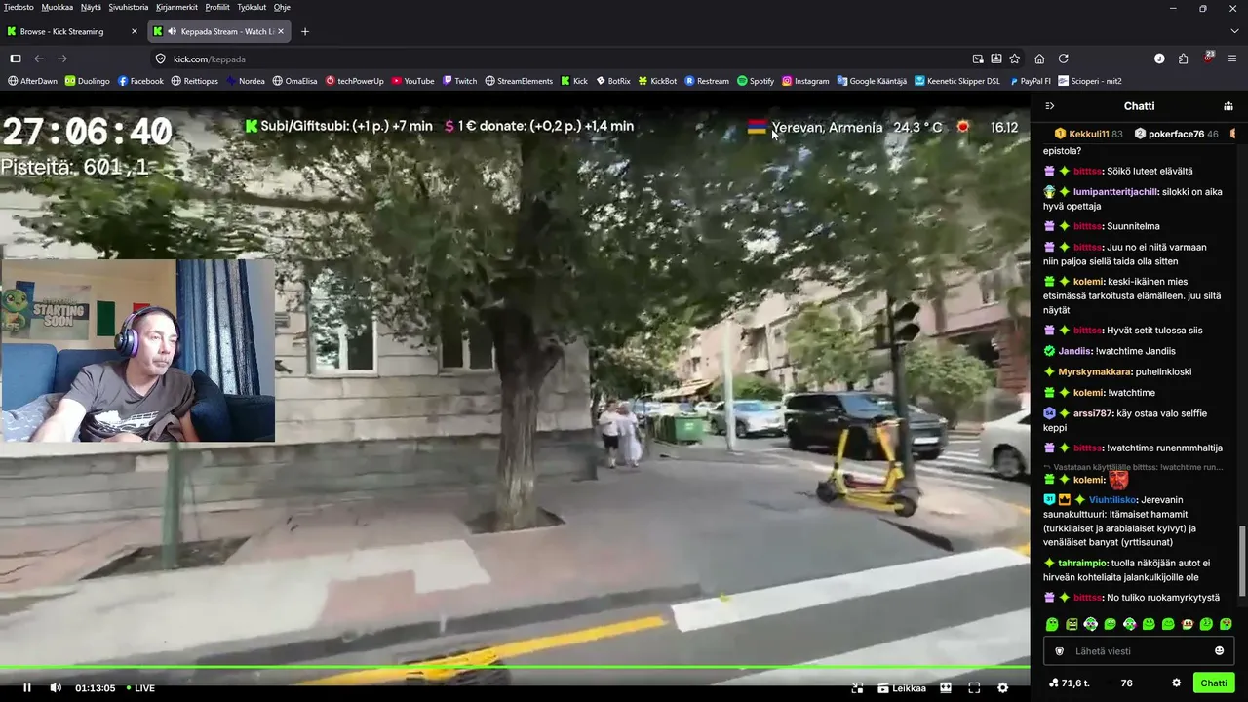This screenshot has width=1248, height=702.
Task: Click the first green blob emote
Action: tap(1052, 624)
